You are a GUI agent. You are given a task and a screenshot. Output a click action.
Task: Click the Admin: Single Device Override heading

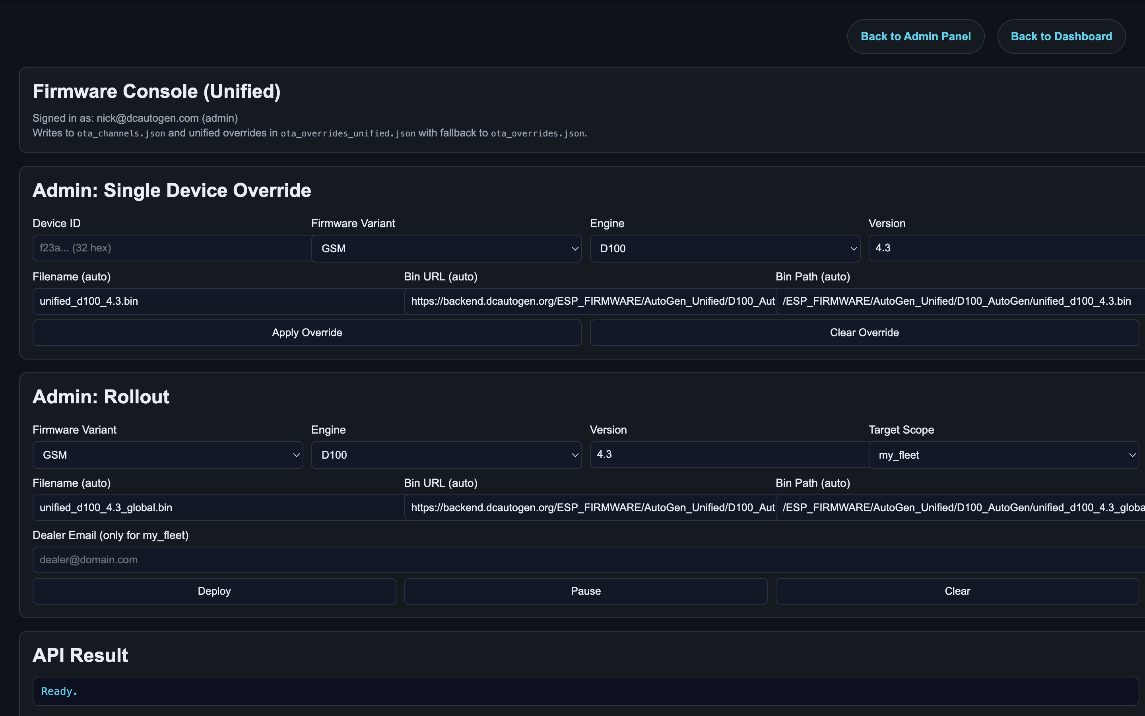(172, 191)
